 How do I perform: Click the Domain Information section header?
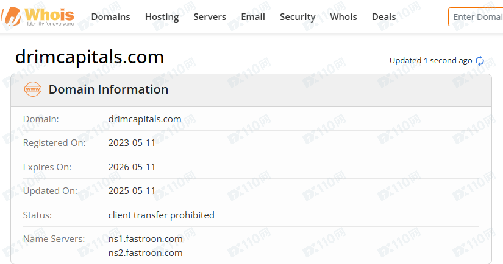[109, 89]
